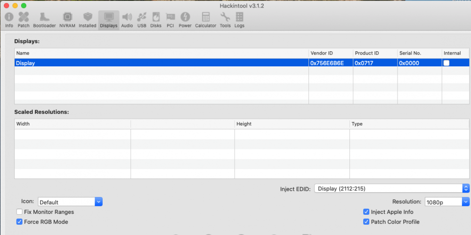Image resolution: width=471 pixels, height=235 pixels.
Task: Open the Audio speaker section
Action: coord(127,19)
